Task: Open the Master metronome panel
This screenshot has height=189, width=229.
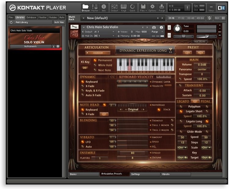Action: tap(95, 8)
